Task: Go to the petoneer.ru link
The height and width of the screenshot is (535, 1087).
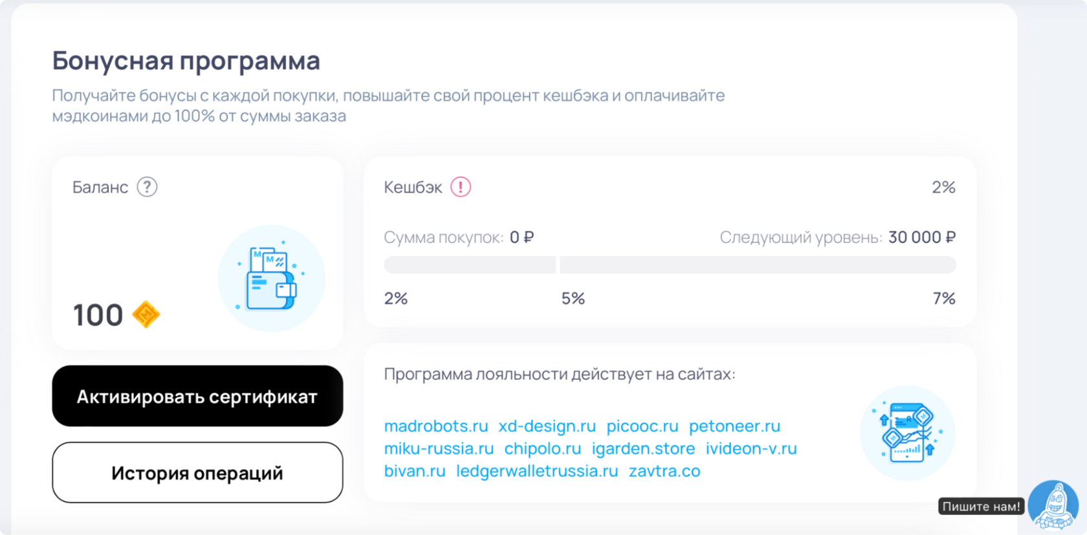Action: tap(734, 426)
